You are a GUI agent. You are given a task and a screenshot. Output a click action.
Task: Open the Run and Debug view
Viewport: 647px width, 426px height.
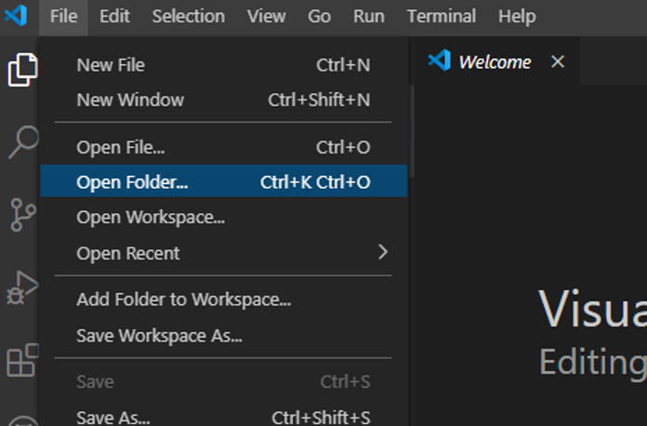(22, 288)
